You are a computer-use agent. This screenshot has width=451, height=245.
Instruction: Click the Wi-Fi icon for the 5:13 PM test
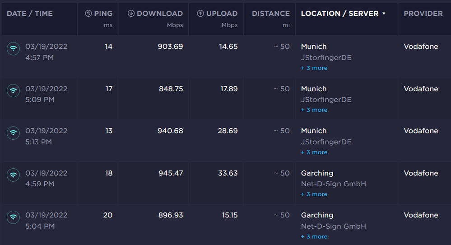(x=13, y=133)
